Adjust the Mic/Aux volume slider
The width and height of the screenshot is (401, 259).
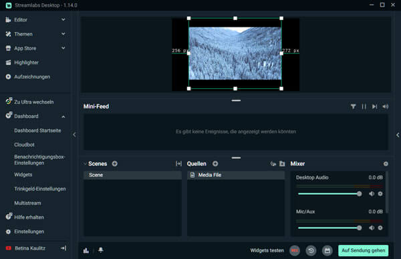click(x=330, y=228)
